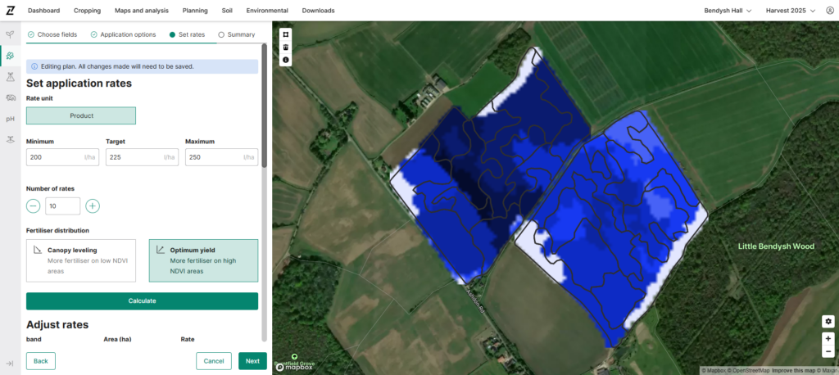Open the user account icon
The image size is (839, 375).
tap(830, 11)
